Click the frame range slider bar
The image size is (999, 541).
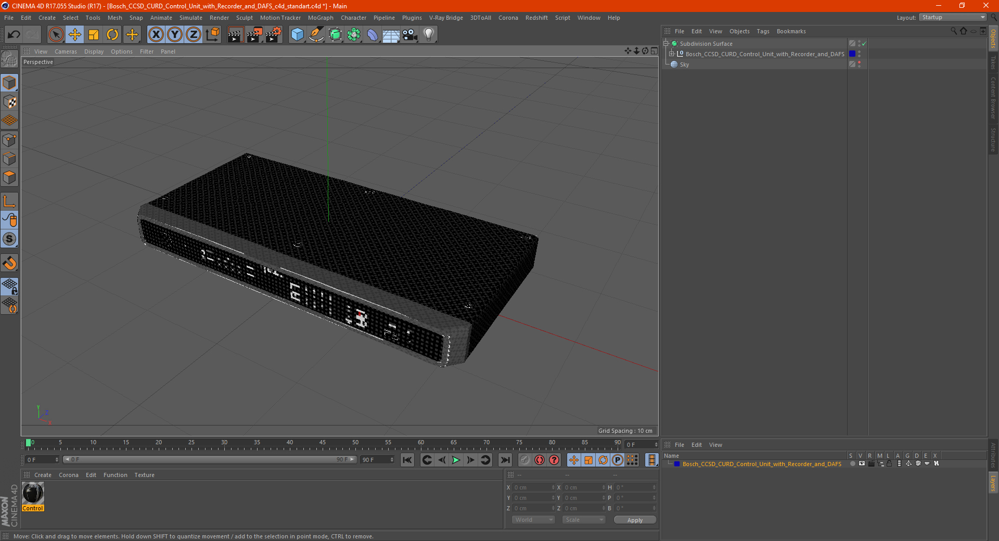click(210, 459)
